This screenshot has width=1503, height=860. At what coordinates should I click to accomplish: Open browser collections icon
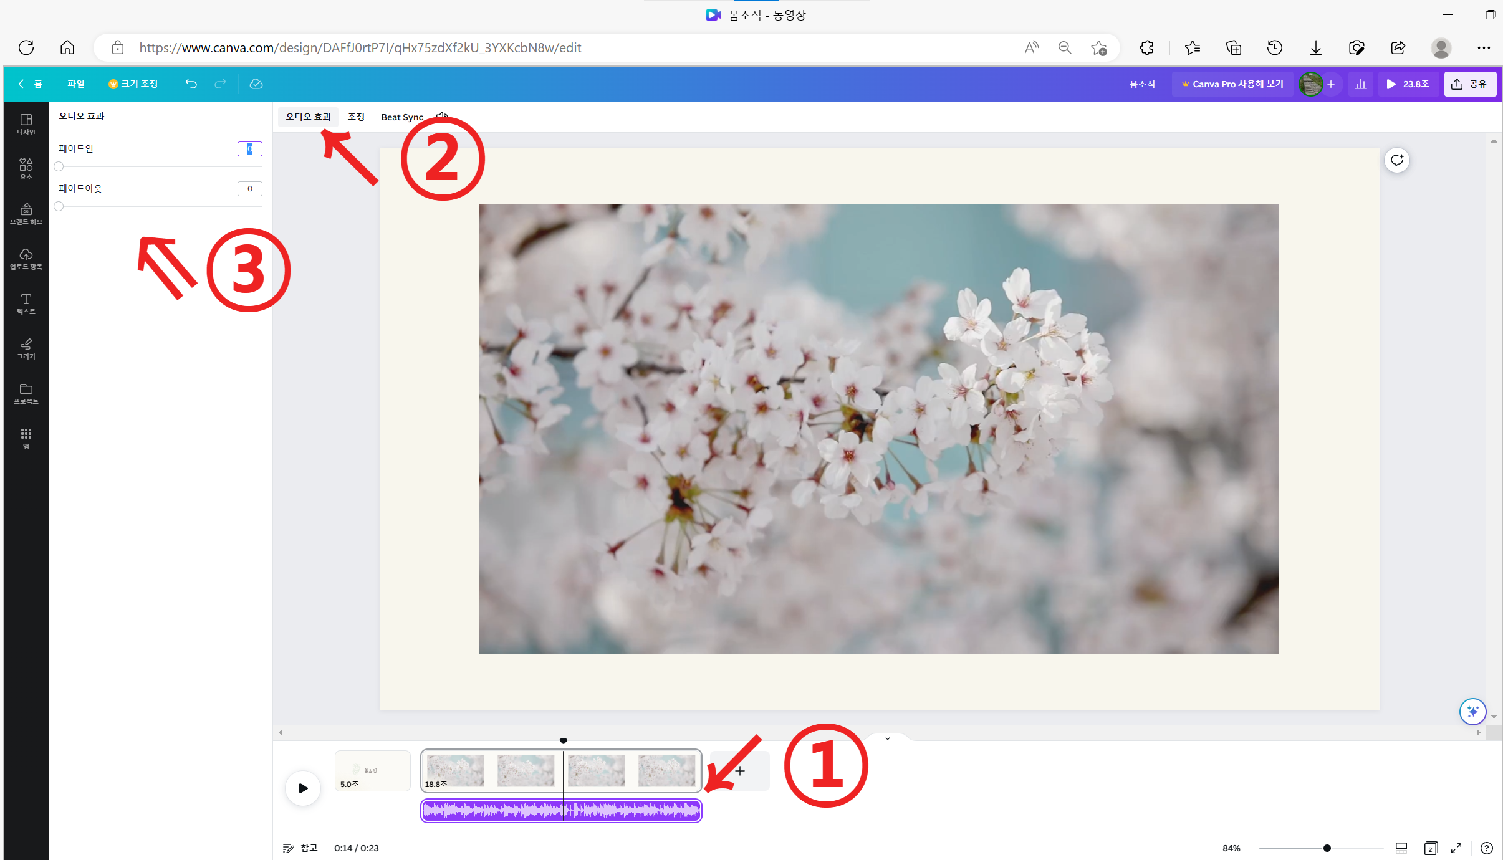[x=1233, y=47]
